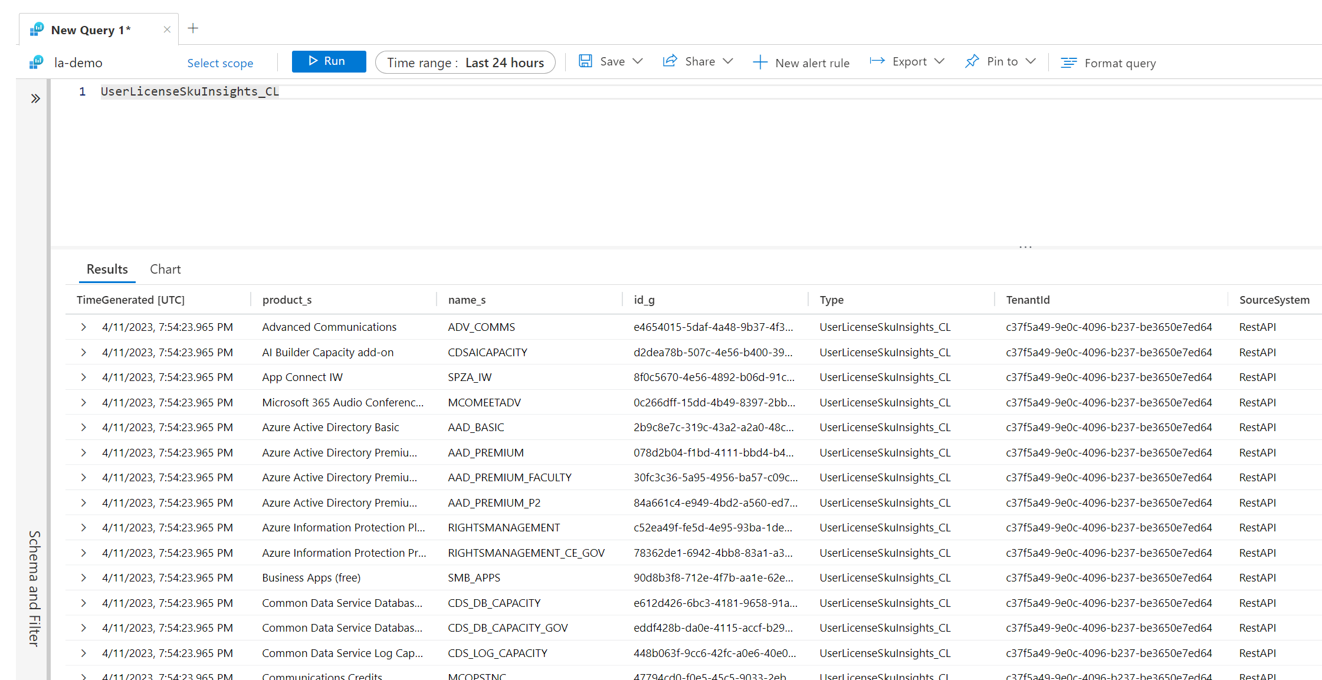The height and width of the screenshot is (680, 1322).
Task: Select the Results tab
Action: pyautogui.click(x=107, y=269)
